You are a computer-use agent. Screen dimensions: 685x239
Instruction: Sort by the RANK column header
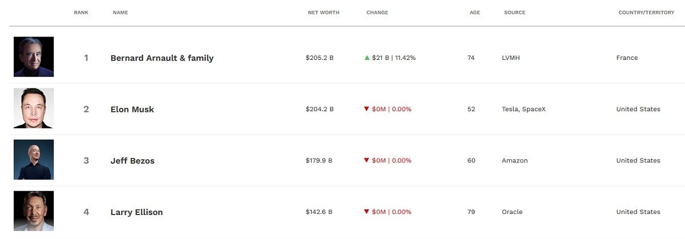[x=81, y=13]
